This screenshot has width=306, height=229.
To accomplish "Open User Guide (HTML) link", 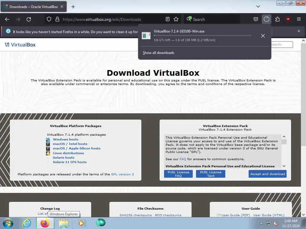I will (269, 215).
